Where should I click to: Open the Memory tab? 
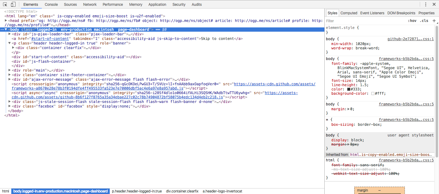136,4
